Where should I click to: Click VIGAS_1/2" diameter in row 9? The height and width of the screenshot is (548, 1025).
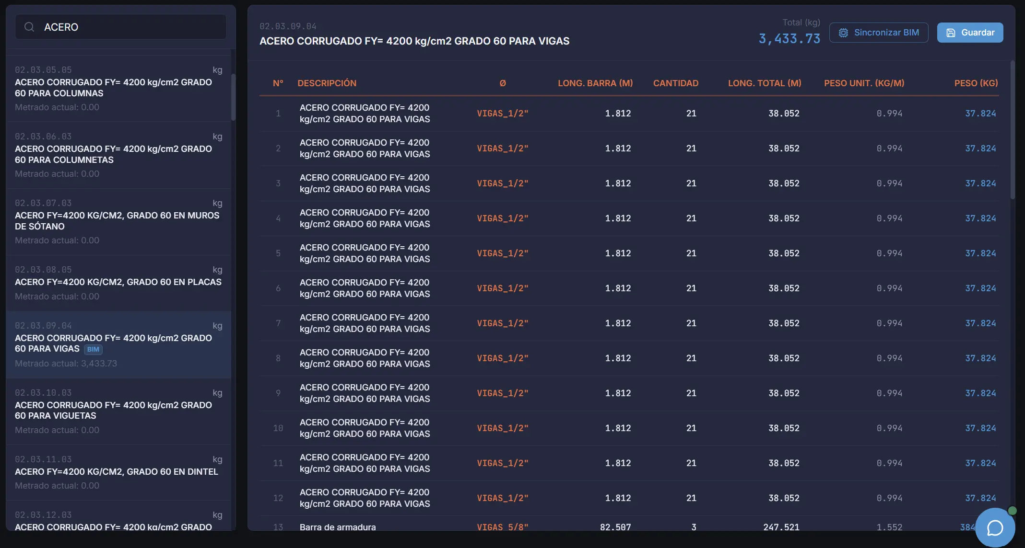tap(503, 393)
